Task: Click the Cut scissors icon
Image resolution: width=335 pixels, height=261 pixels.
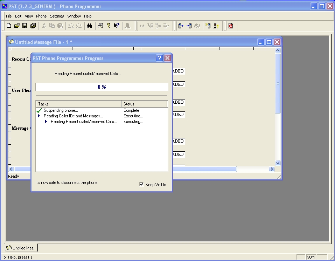Action: coord(44,26)
